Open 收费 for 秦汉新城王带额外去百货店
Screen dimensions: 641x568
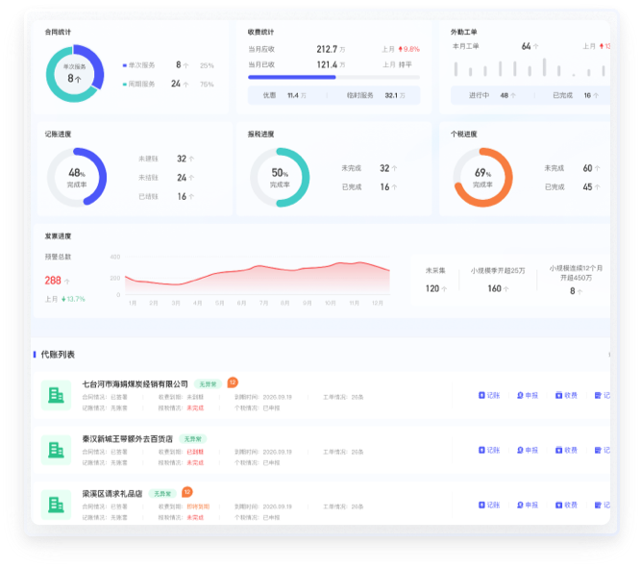[566, 450]
